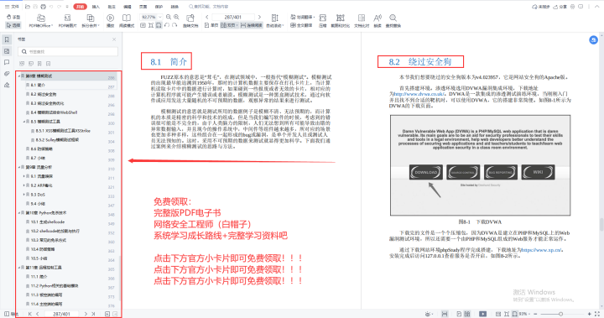The image size is (604, 318).
Task: Switch to the 编辑 (Edit) tab
Action: pyautogui.click(x=128, y=7)
